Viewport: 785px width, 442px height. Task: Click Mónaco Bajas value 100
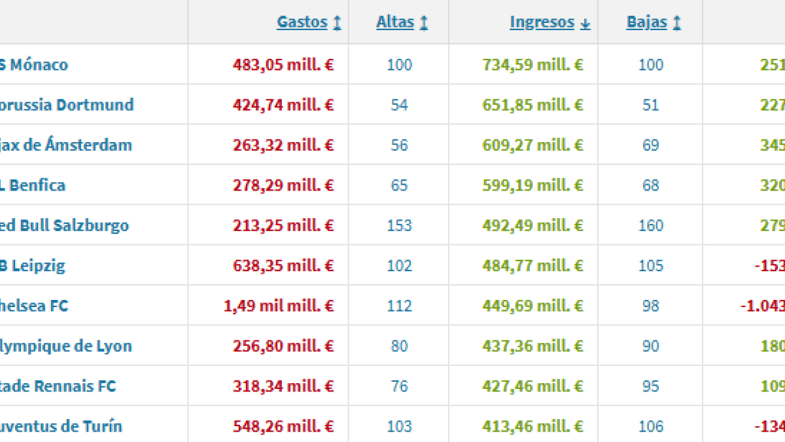tap(650, 65)
